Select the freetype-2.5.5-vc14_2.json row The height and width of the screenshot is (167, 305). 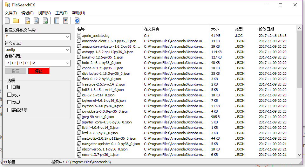click(186, 84)
